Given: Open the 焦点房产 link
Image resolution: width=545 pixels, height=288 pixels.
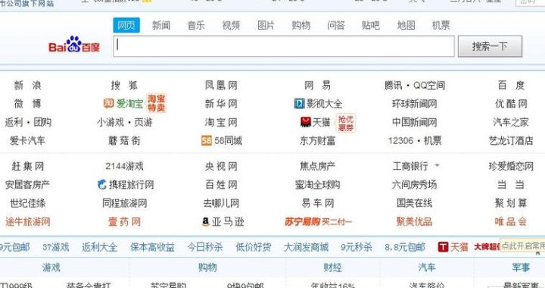Looking at the screenshot, I should [x=318, y=166].
